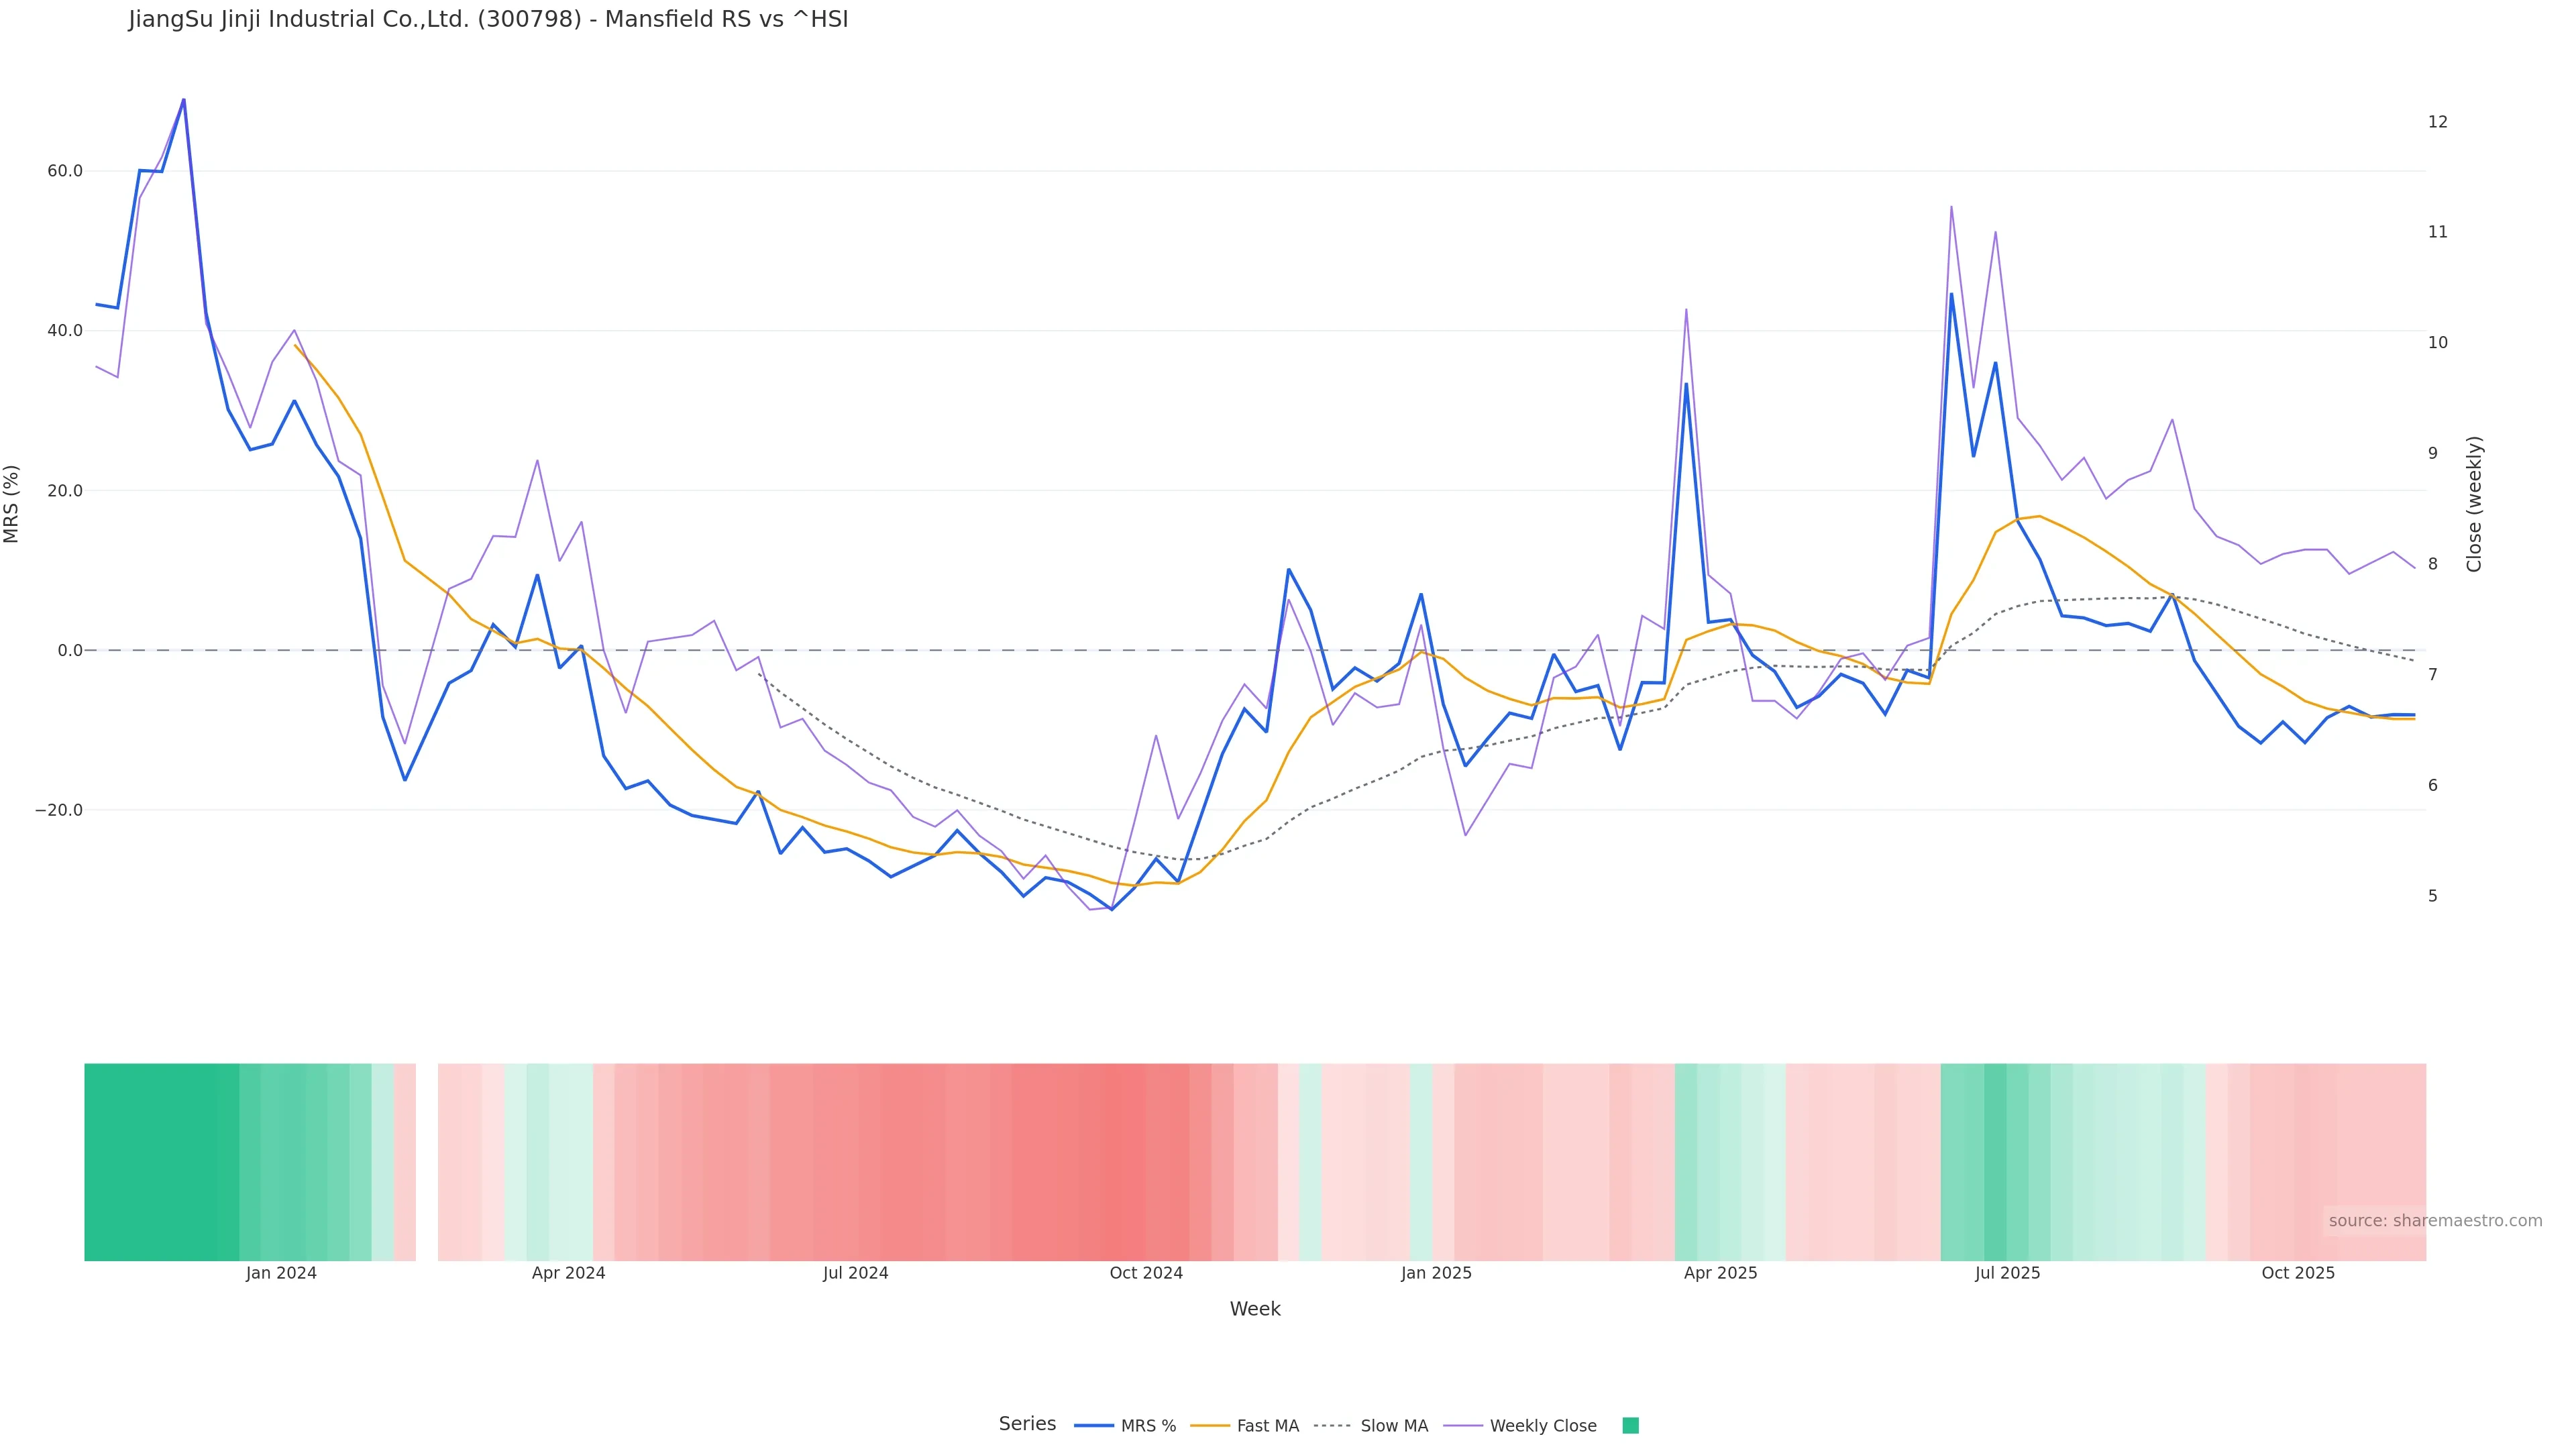This screenshot has width=2576, height=1449.
Task: Click the orange Fast MA legend line
Action: pos(1210,1426)
